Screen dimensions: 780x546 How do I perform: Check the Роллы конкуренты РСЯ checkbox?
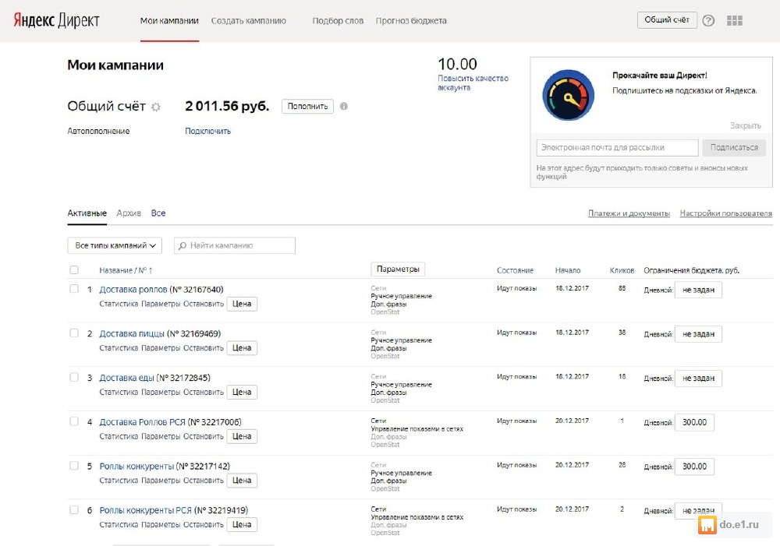point(74,509)
